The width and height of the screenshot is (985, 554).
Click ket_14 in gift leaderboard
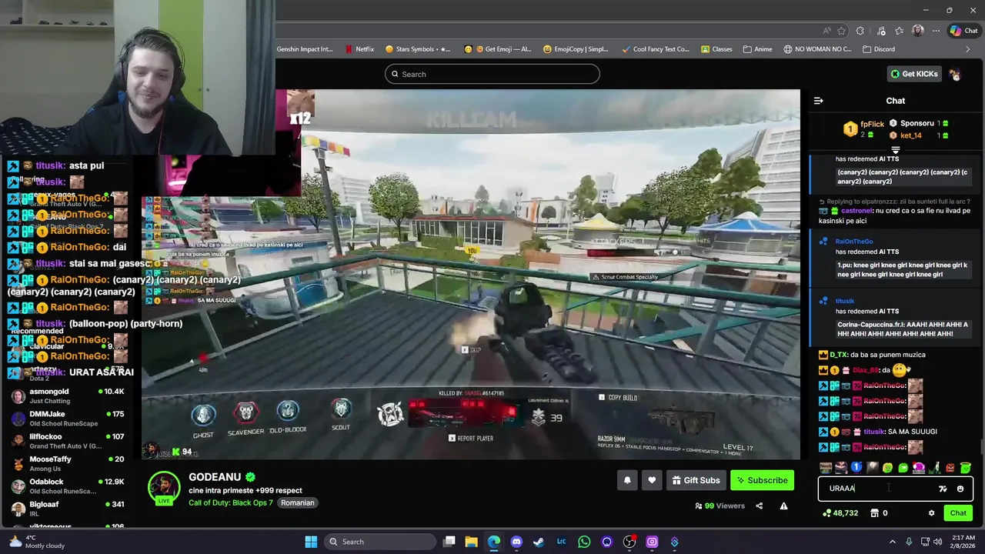910,135
